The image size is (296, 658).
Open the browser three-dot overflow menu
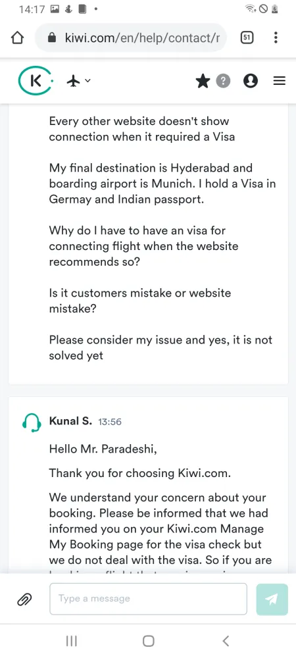[x=276, y=38]
